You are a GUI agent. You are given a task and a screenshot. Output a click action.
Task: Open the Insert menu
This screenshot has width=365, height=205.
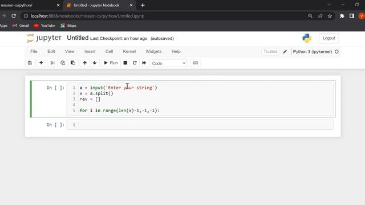[90, 52]
